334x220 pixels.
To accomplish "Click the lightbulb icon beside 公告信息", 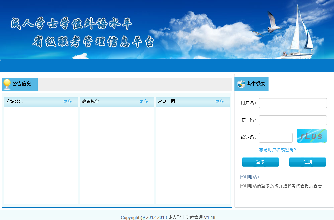I will click(6, 84).
